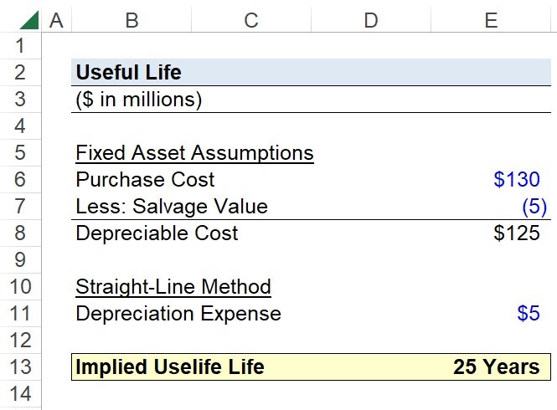Image resolution: width=557 pixels, height=410 pixels.
Task: Click the Useful Life title cell
Action: [x=129, y=73]
